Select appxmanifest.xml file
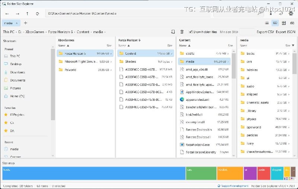Image resolution: width=298 pixels, height=189 pixels. click(204, 99)
